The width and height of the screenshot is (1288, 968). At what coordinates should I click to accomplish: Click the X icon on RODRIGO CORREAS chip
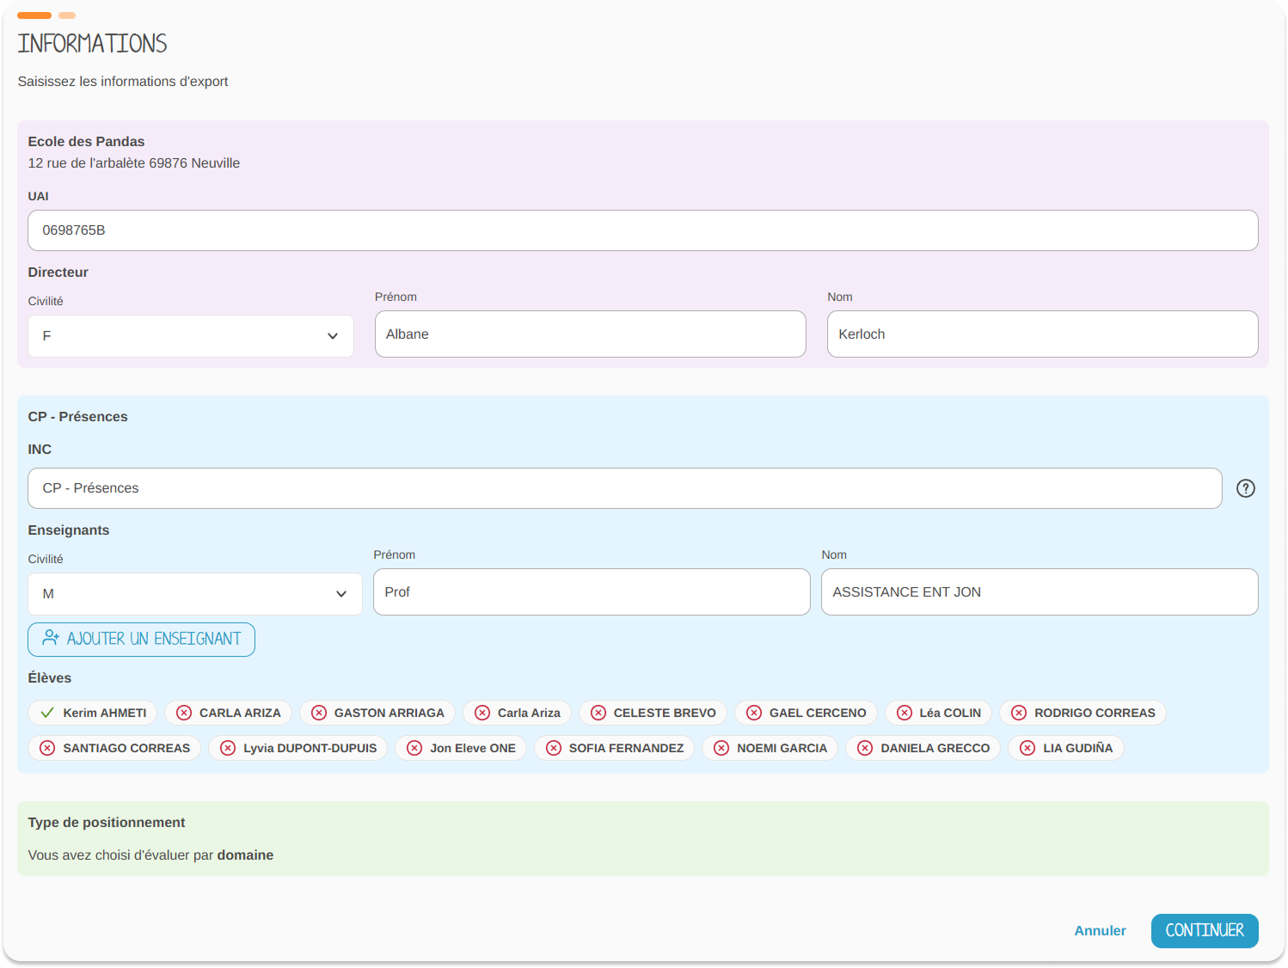[x=1019, y=713]
